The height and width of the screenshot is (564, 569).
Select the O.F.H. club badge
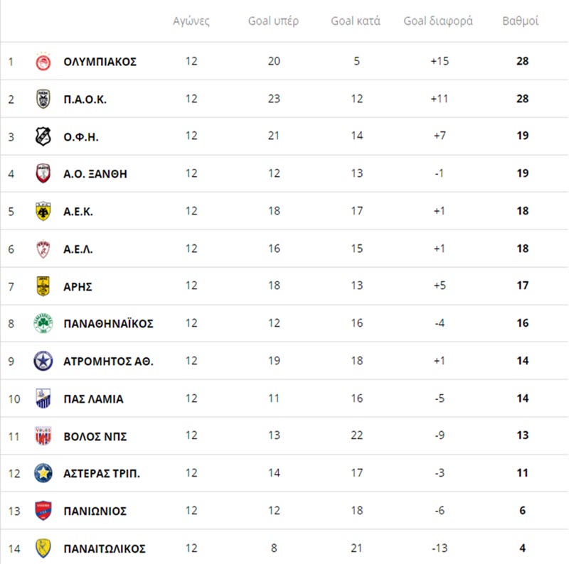coord(43,136)
